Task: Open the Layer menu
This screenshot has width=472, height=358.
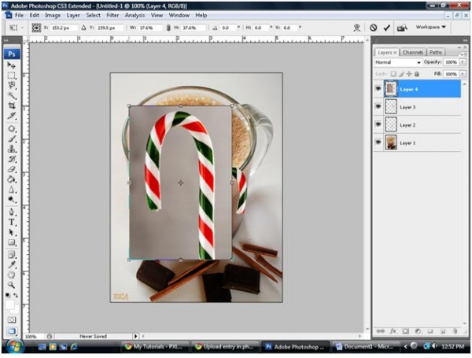Action: [73, 15]
